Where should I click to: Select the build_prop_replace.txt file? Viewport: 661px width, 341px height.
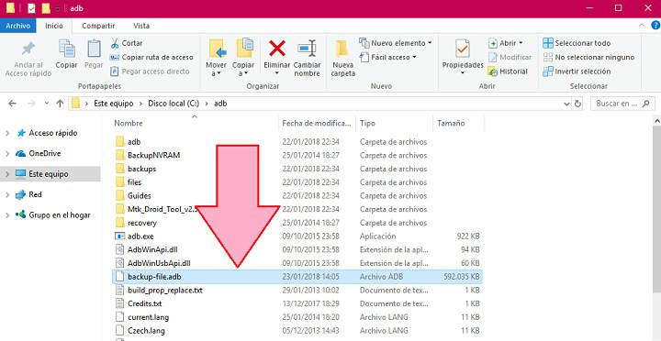[165, 290]
